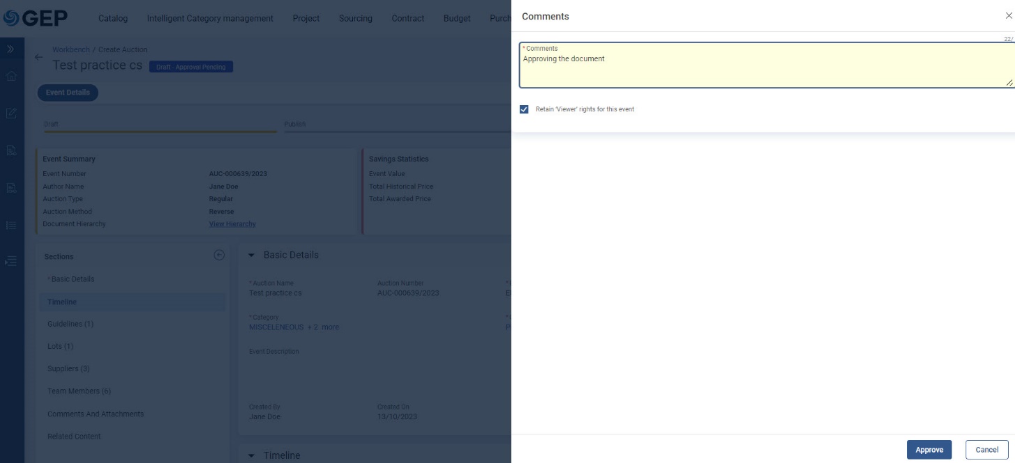1015x463 pixels.
Task: Expand the left sidebar with double-chevron icon
Action: pyautogui.click(x=11, y=49)
